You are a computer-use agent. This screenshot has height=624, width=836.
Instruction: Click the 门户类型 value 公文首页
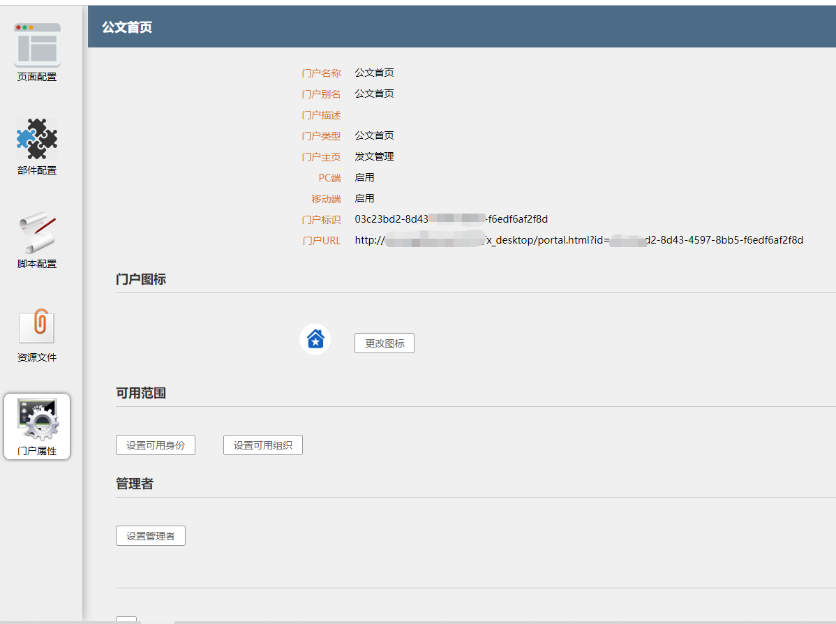point(374,135)
